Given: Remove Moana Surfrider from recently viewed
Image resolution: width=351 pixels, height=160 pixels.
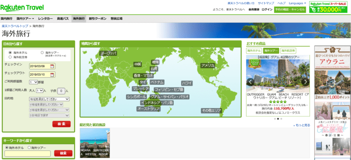Looking at the screenshot, I should [107, 131].
